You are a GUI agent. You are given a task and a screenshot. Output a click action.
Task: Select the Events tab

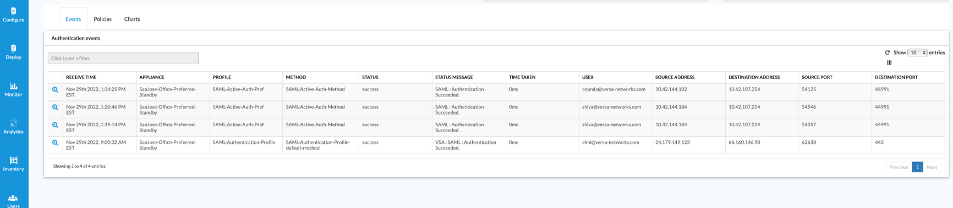point(73,19)
